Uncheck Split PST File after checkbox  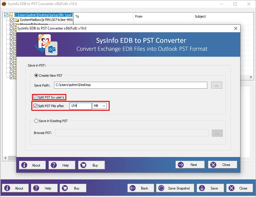[x=35, y=106]
